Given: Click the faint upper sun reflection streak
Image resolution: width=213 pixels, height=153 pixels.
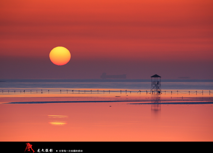Looking at the screenshot, I should click(58, 116).
